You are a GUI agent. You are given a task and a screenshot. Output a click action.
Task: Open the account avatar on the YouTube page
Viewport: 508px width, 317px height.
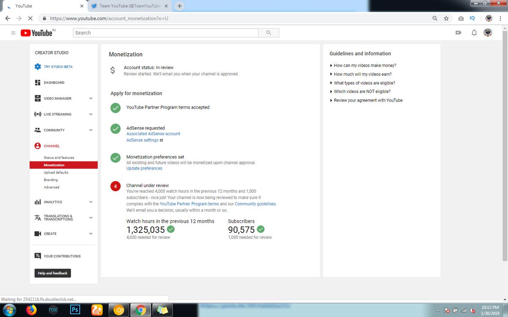click(488, 33)
